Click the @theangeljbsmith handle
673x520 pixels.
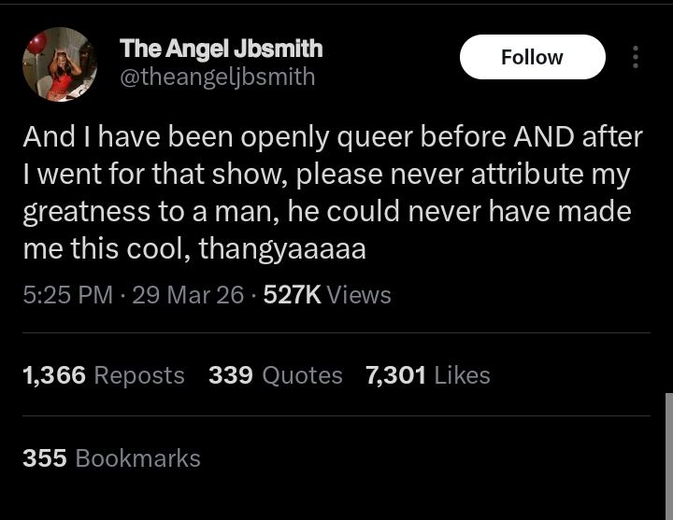pos(218,77)
